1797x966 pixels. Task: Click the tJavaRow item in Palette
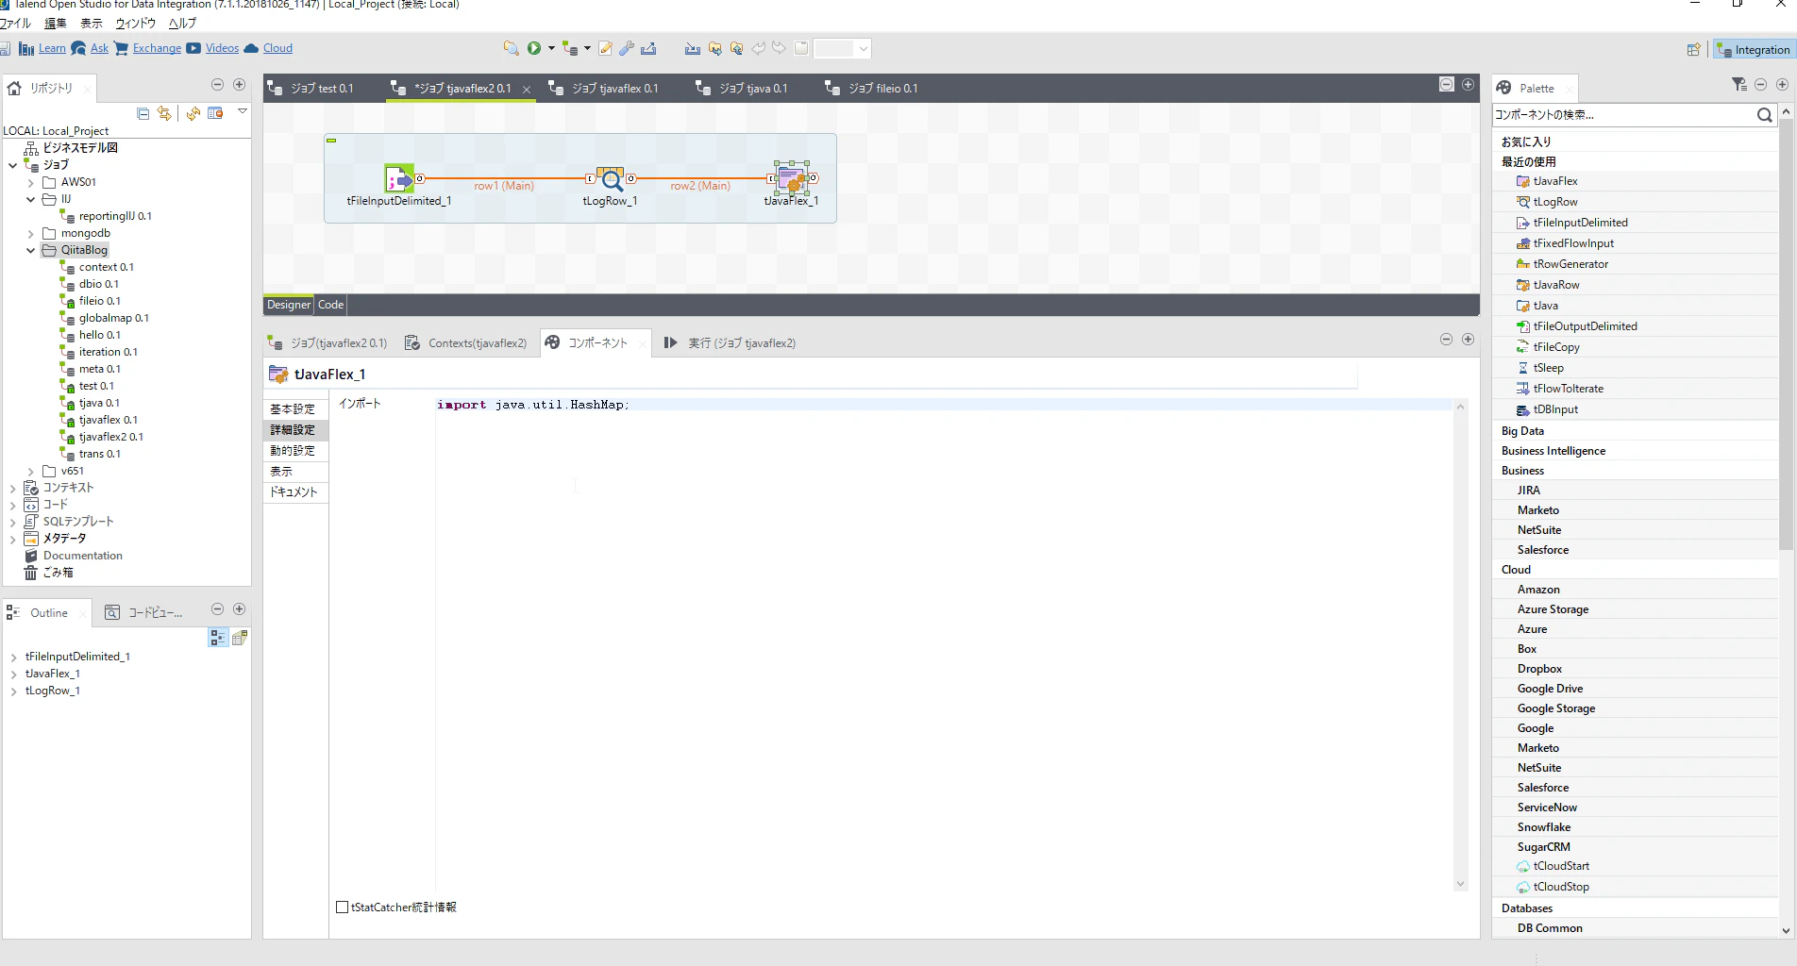click(x=1555, y=285)
